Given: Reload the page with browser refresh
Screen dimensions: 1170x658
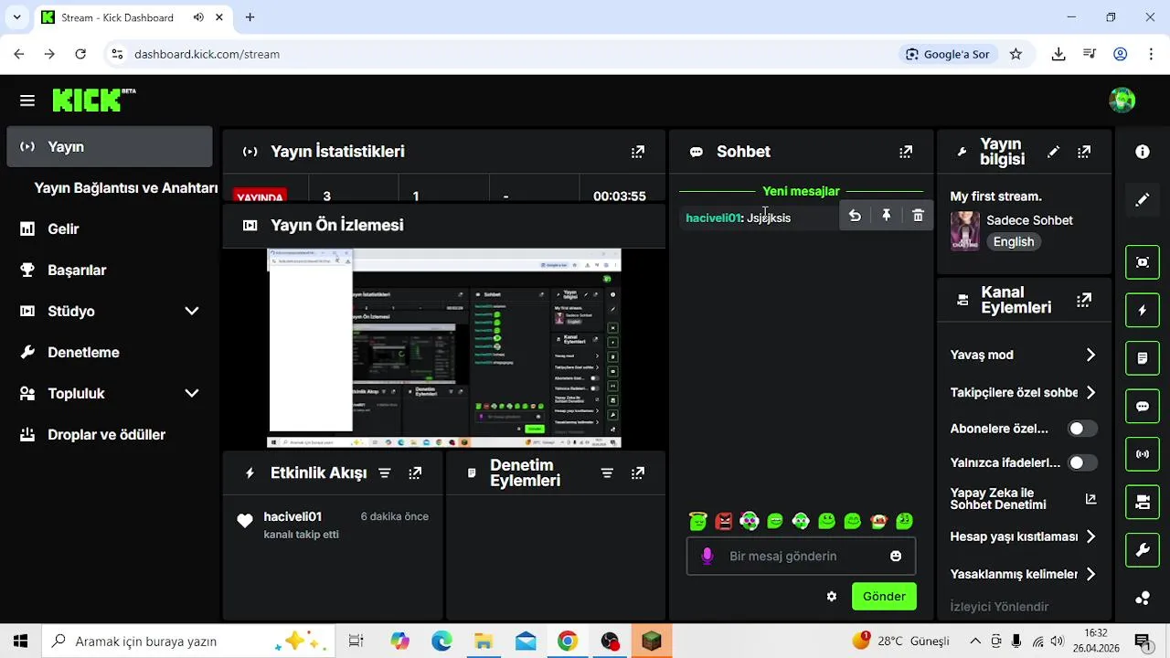Looking at the screenshot, I should [x=80, y=54].
